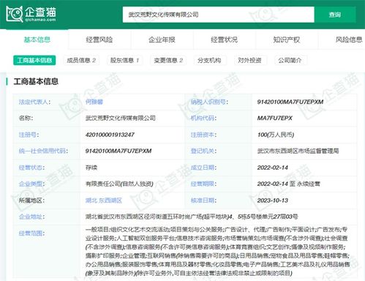
Task: Click the 法定代表人 field label
Action: tap(34, 102)
